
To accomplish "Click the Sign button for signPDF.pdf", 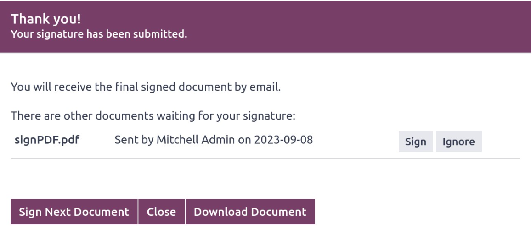I will 415,142.
